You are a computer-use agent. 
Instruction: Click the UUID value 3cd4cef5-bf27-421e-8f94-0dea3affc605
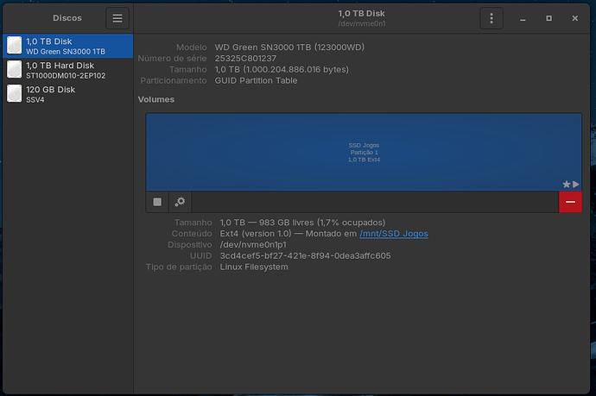pyautogui.click(x=305, y=256)
